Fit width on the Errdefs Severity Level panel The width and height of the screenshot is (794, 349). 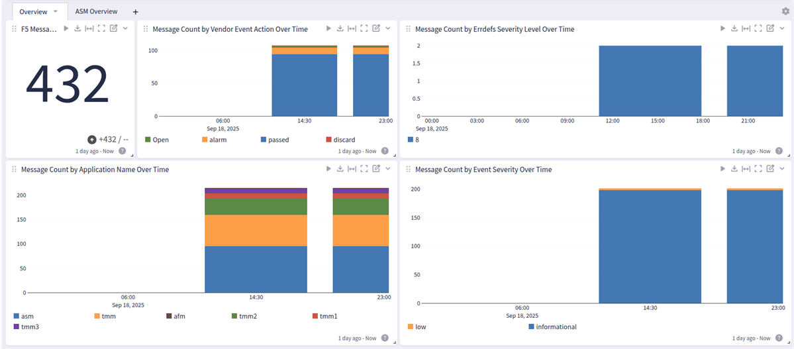point(746,28)
